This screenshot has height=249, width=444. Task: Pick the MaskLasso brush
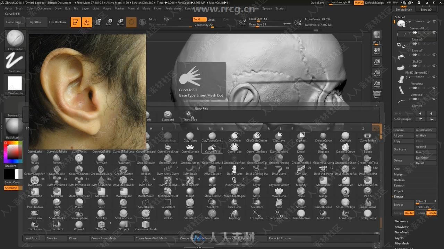pos(35,192)
